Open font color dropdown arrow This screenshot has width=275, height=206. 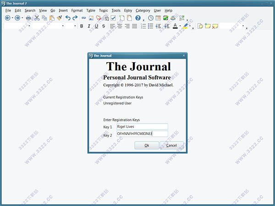point(180,26)
